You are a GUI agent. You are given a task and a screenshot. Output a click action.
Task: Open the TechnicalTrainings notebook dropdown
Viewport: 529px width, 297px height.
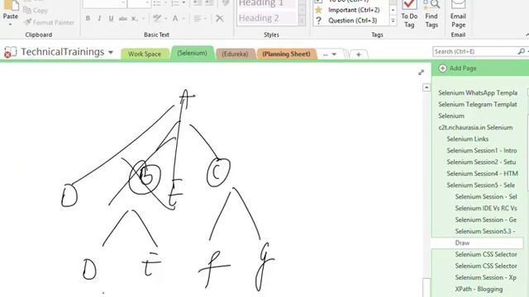111,53
